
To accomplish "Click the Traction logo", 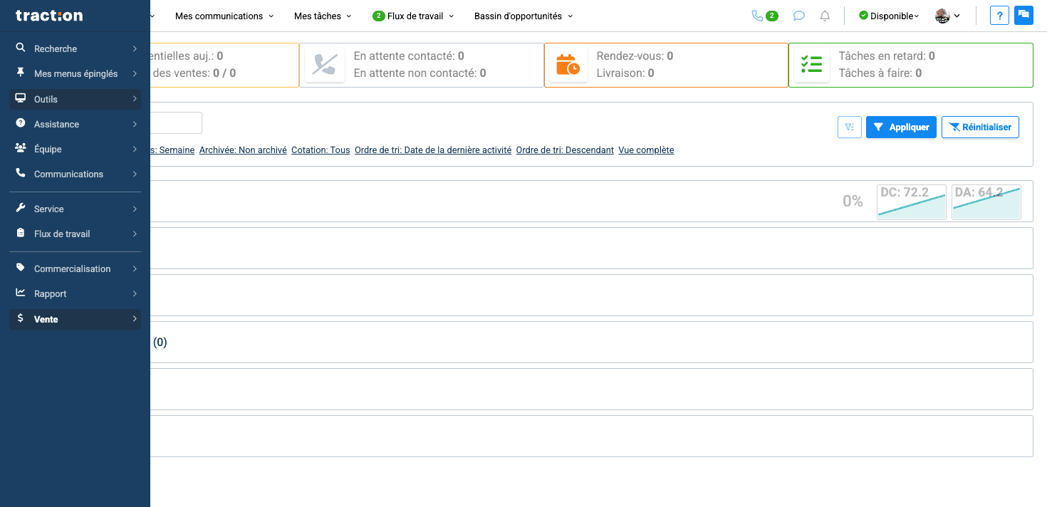I will pyautogui.click(x=49, y=16).
